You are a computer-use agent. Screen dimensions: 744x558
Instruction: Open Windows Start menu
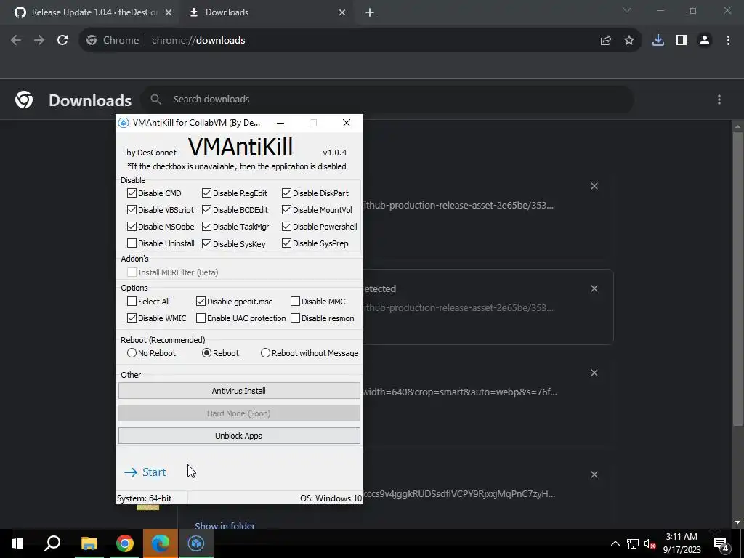[x=17, y=543]
